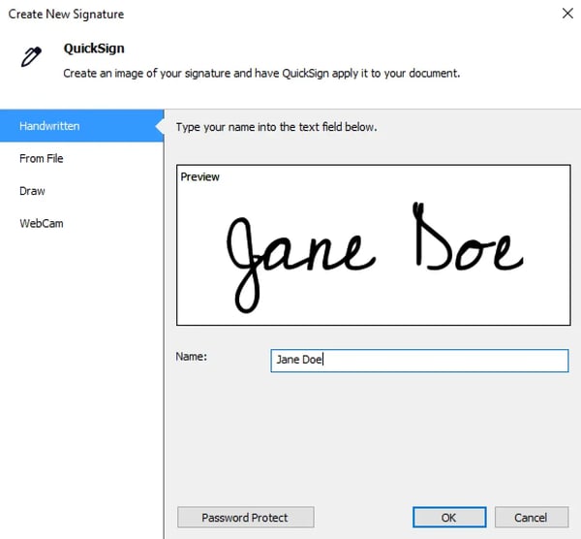Click the Preview label in the preview box

[200, 176]
